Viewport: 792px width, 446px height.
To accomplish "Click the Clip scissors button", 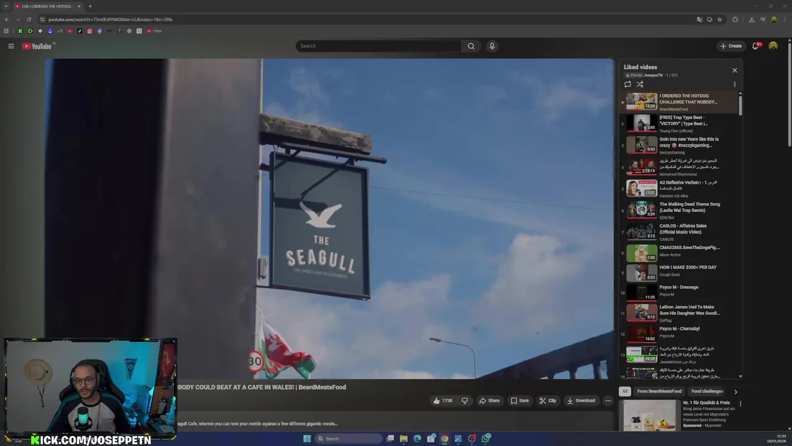I will (548, 401).
